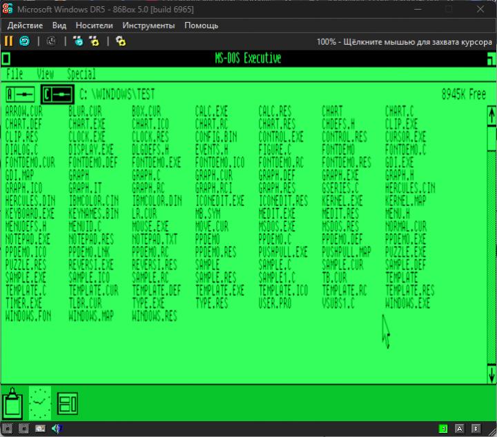
Task: Select the file REVERSI.EXE
Action: tap(91, 265)
